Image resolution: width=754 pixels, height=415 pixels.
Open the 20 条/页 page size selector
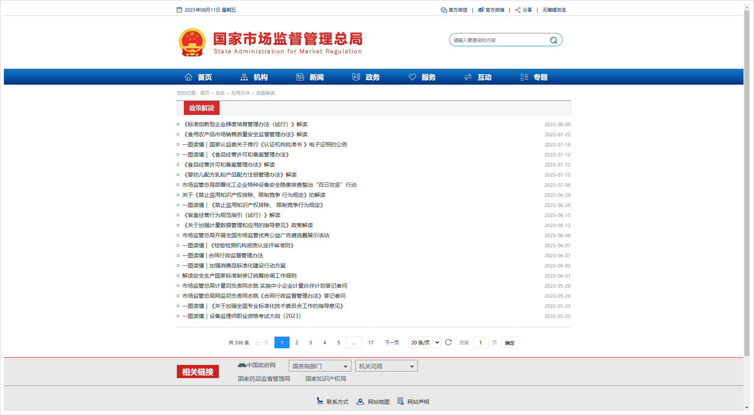pyautogui.click(x=424, y=342)
